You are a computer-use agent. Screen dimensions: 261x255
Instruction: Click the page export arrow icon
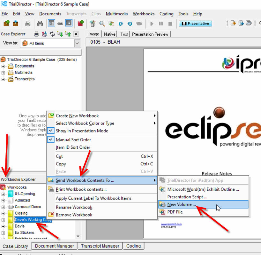[233, 23]
